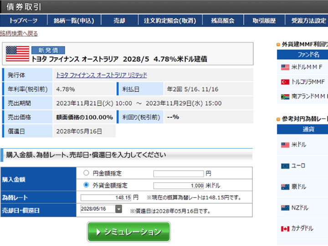Open the 取引履歴 tab
The height and width of the screenshot is (246, 328).
264,20
